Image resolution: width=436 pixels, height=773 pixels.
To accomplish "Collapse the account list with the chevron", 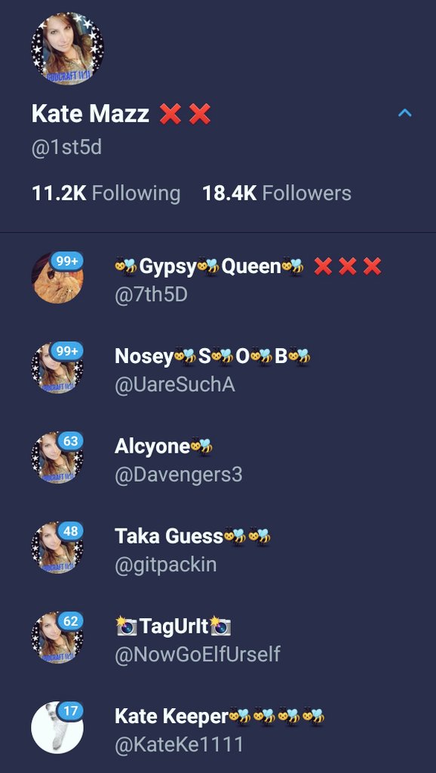I will (404, 113).
